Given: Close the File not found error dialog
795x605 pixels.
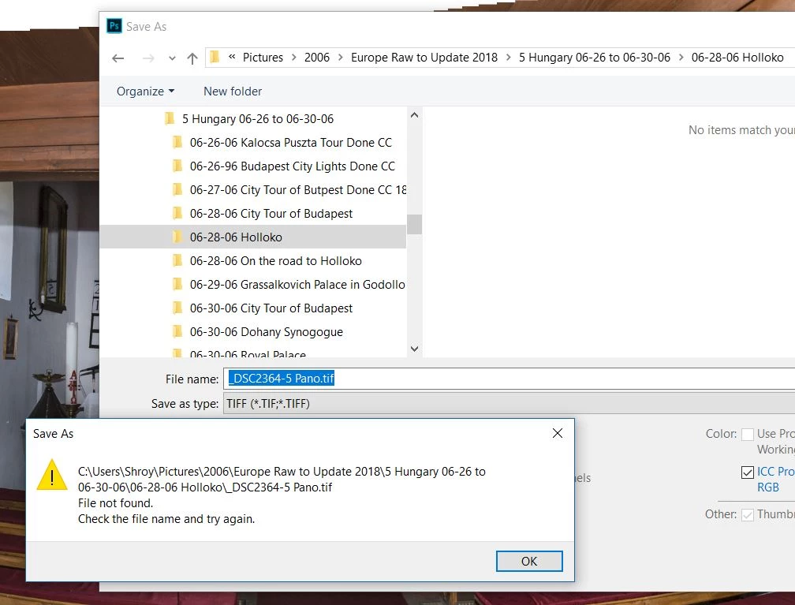Looking at the screenshot, I should (x=558, y=433).
